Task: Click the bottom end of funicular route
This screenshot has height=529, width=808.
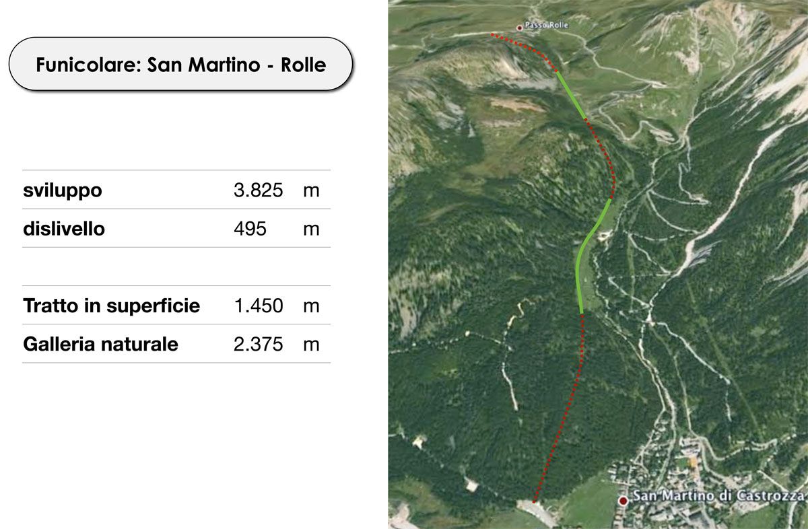Action: [x=534, y=501]
